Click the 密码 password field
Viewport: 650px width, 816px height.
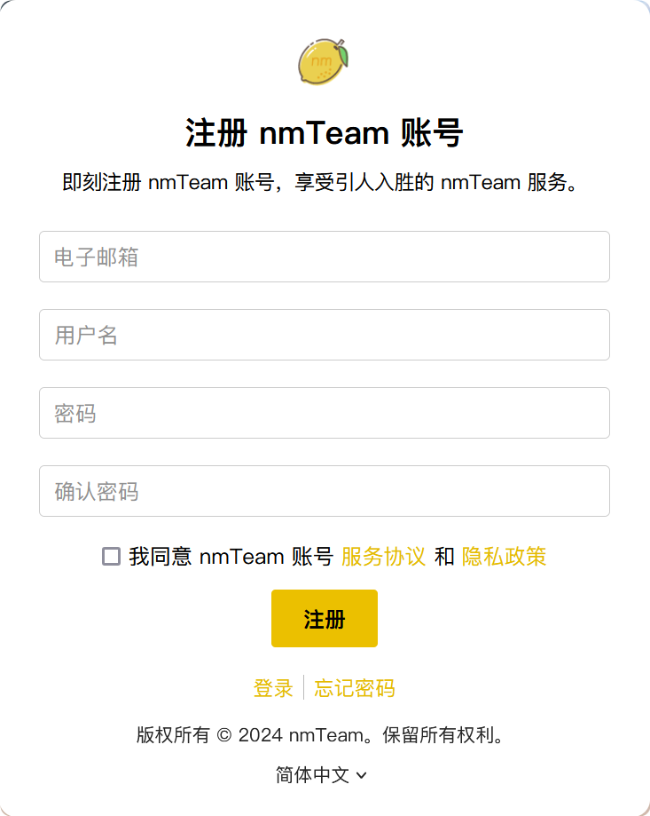pos(325,413)
